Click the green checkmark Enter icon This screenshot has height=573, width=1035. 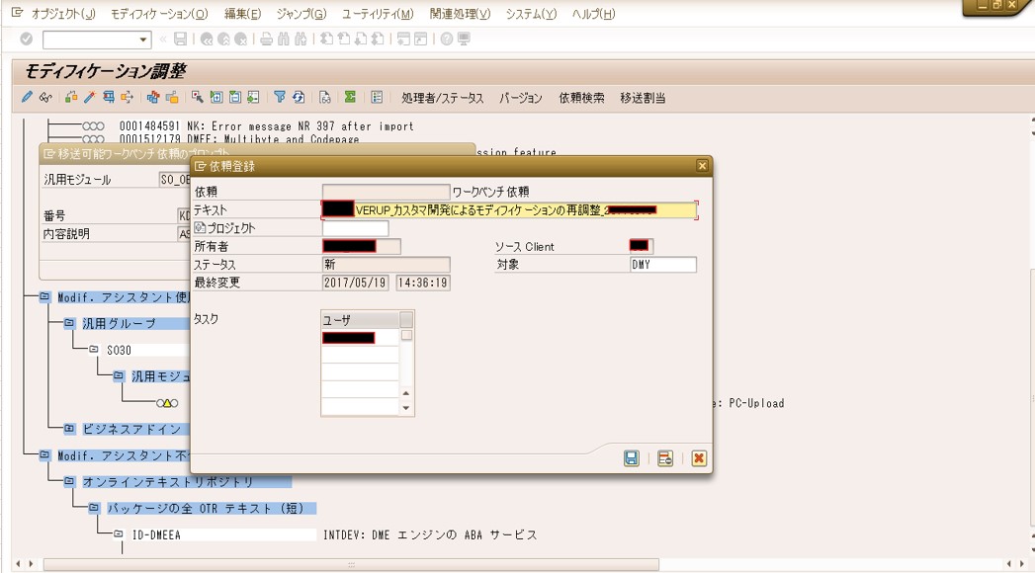coord(27,40)
